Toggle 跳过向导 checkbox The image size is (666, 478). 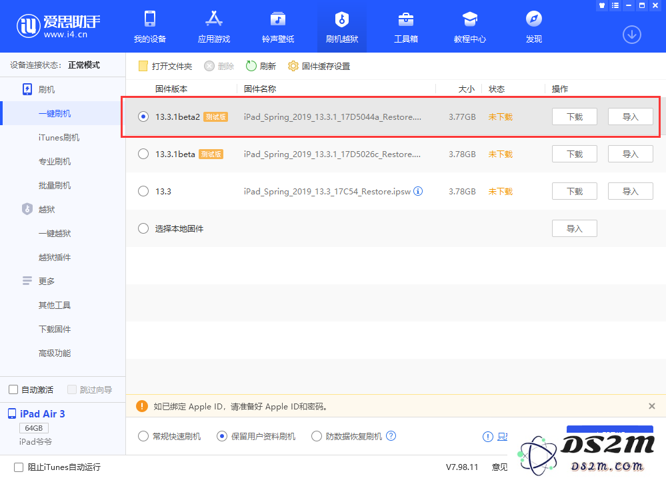point(72,389)
